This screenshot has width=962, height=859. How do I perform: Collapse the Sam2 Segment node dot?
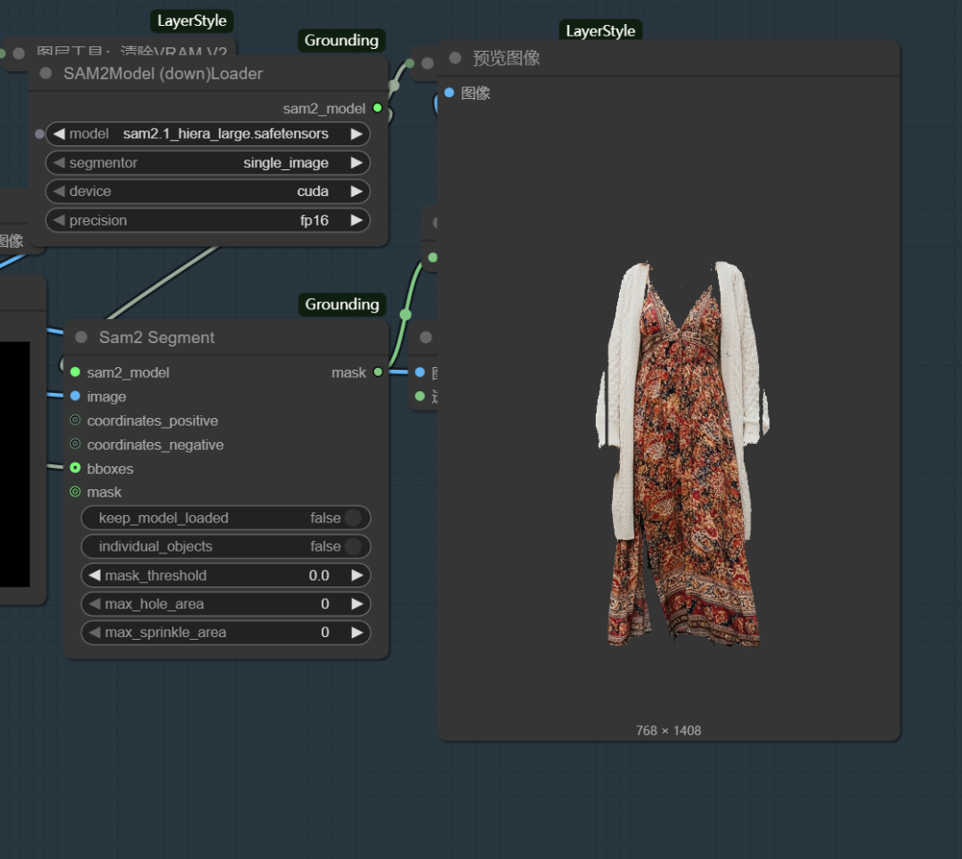(x=81, y=337)
